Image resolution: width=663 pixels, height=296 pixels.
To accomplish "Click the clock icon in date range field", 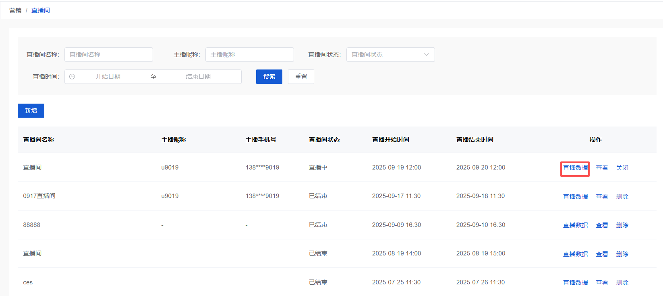I will (72, 77).
